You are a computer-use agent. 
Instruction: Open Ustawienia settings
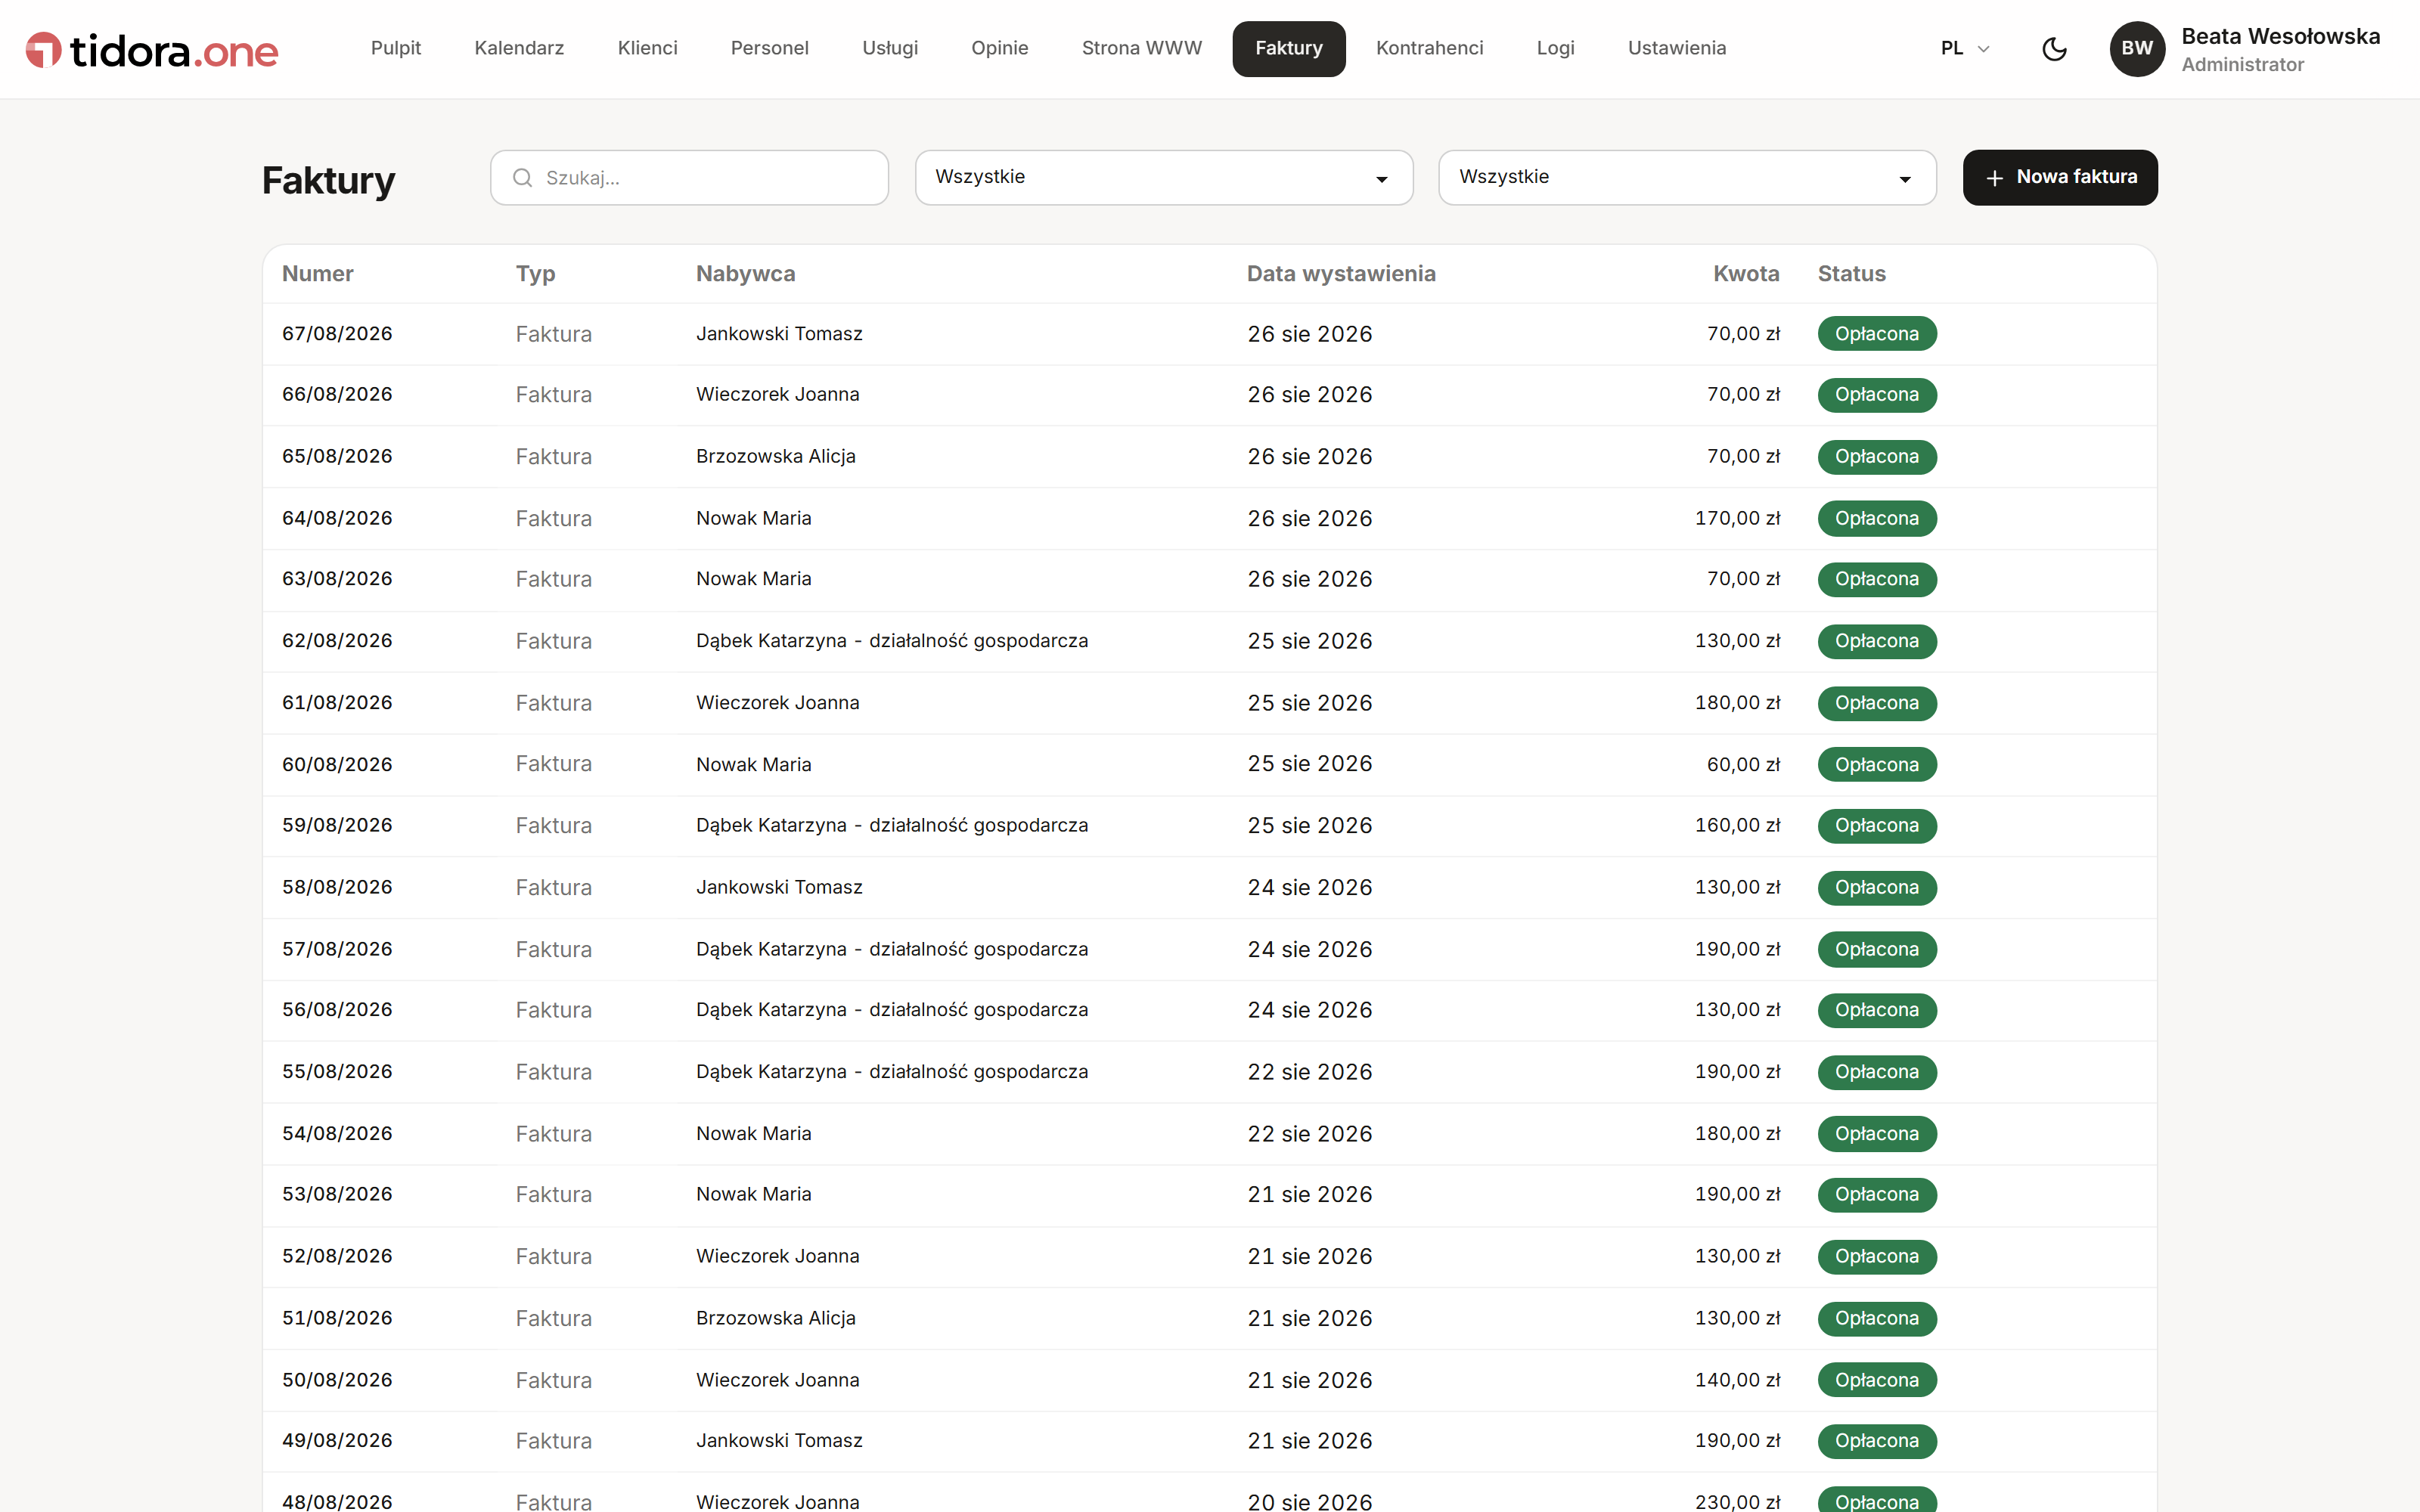pyautogui.click(x=1677, y=49)
